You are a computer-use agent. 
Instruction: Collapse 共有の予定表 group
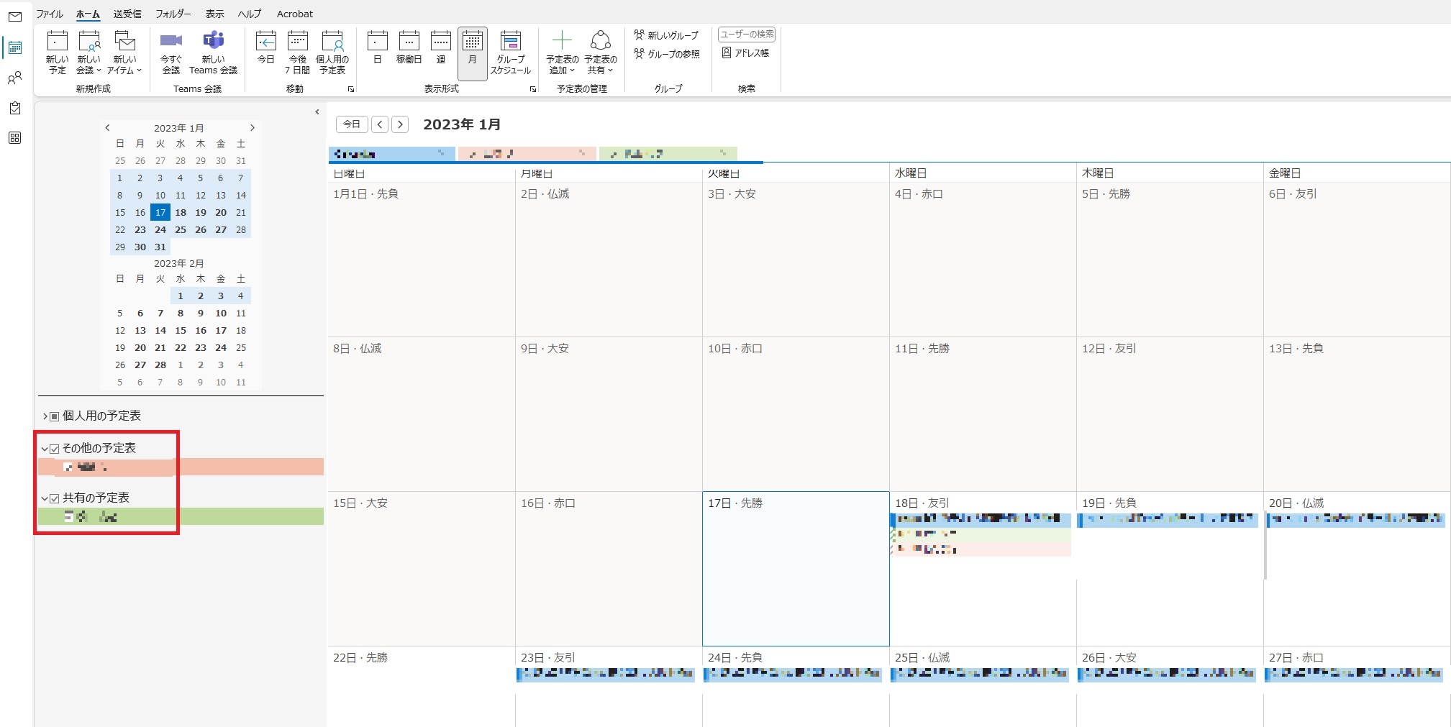(45, 498)
